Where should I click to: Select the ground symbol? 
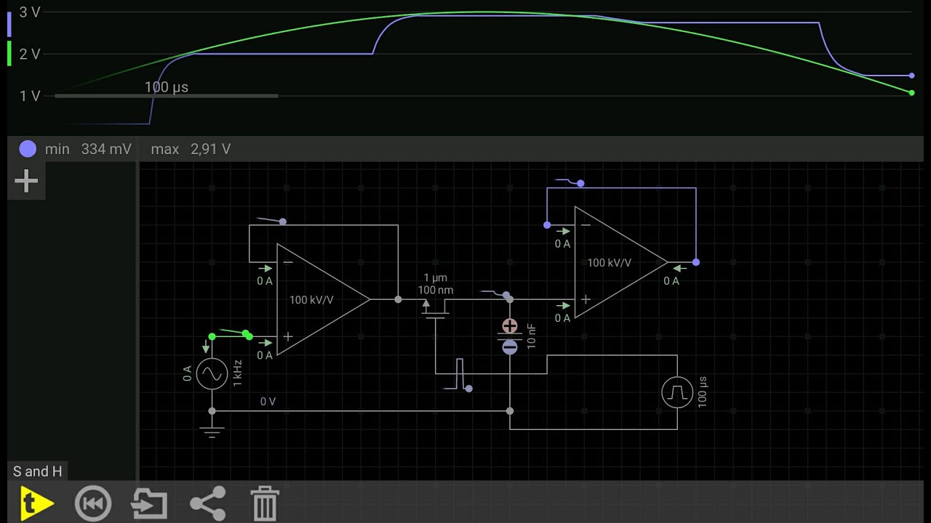(x=212, y=433)
